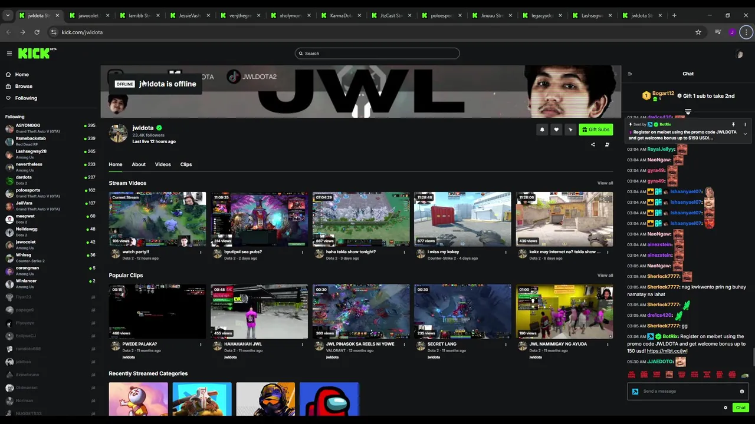Click the Kick search box
This screenshot has width=755, height=424.
click(377, 54)
